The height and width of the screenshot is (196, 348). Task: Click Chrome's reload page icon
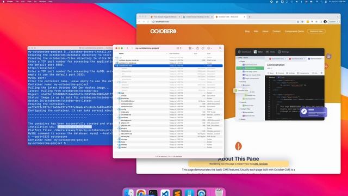point(148,22)
